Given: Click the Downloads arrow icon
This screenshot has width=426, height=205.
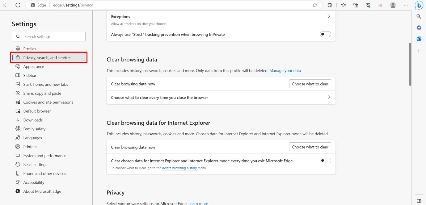Looking at the screenshot, I should pos(18,120).
